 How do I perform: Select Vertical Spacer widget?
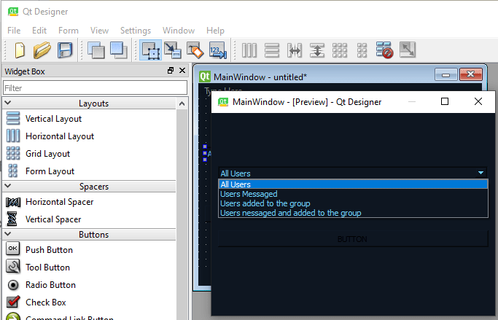[x=53, y=219]
